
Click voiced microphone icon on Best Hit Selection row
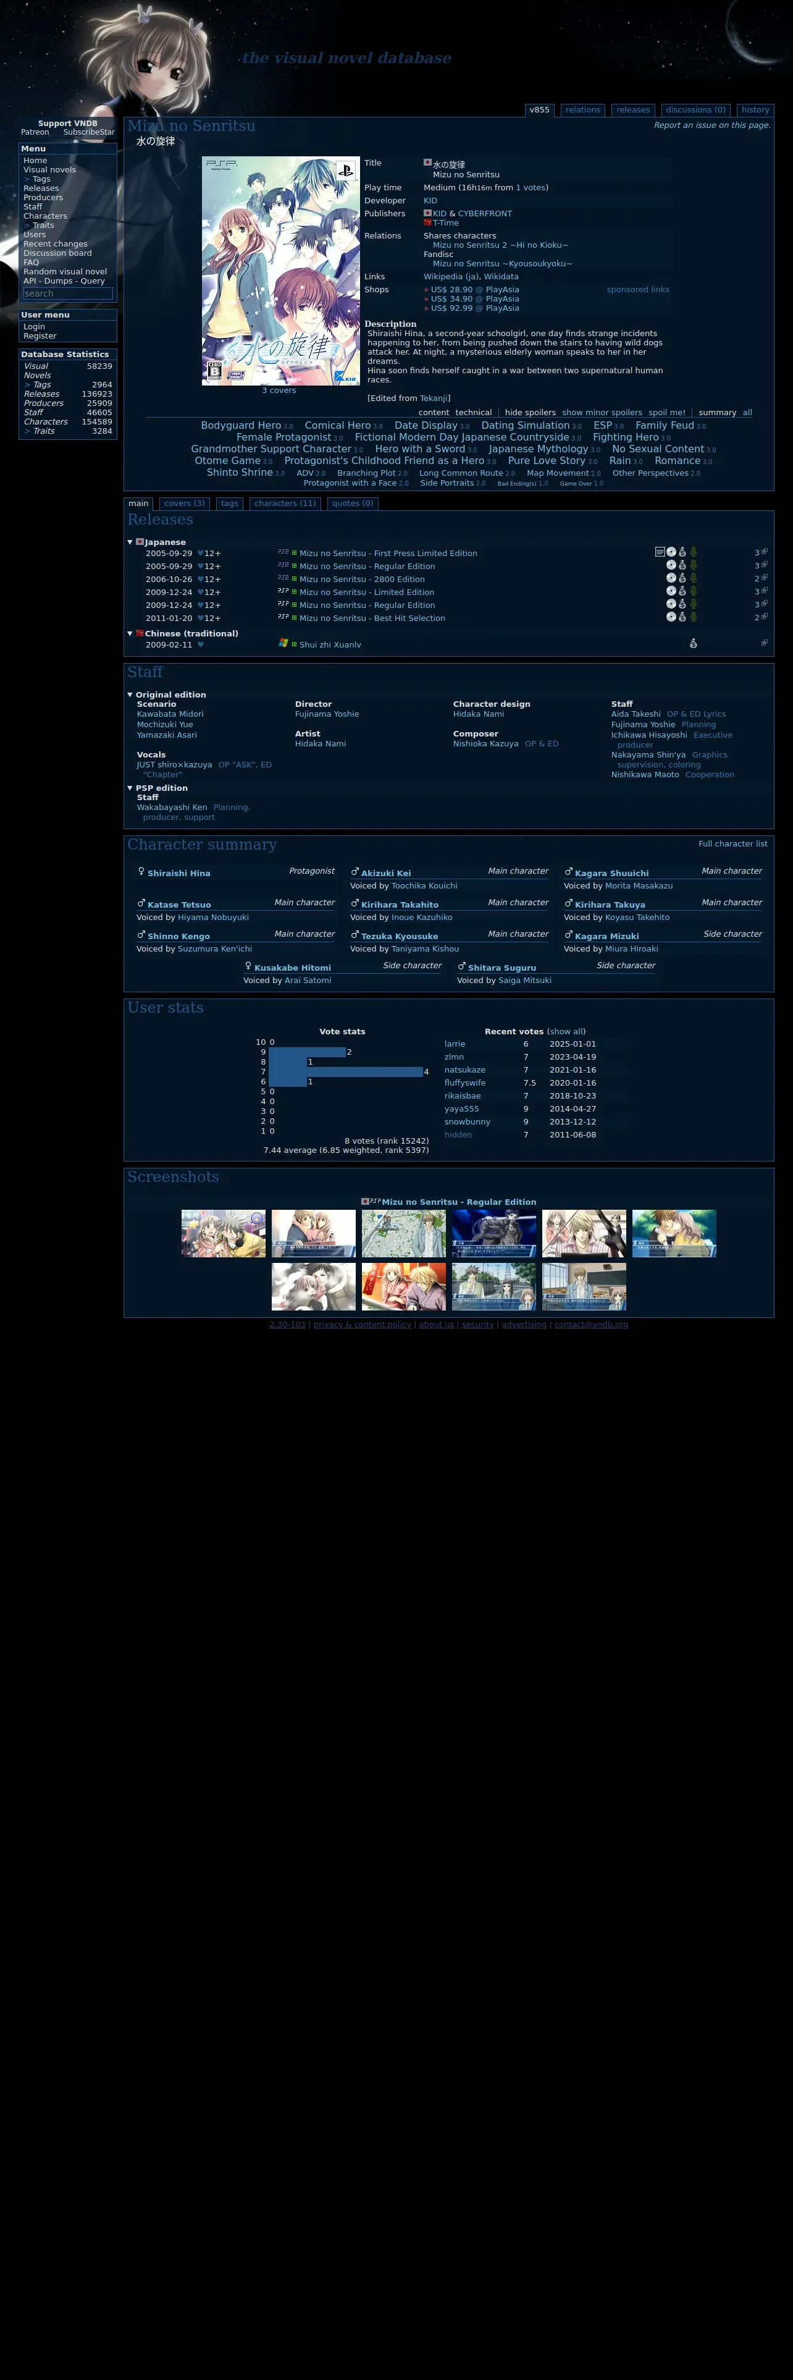click(694, 616)
